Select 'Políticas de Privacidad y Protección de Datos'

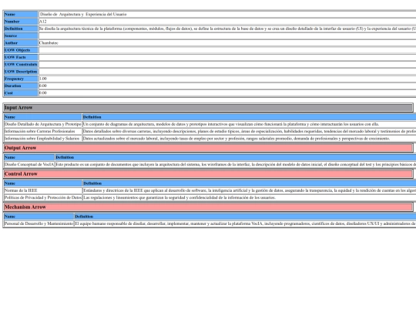43,198
